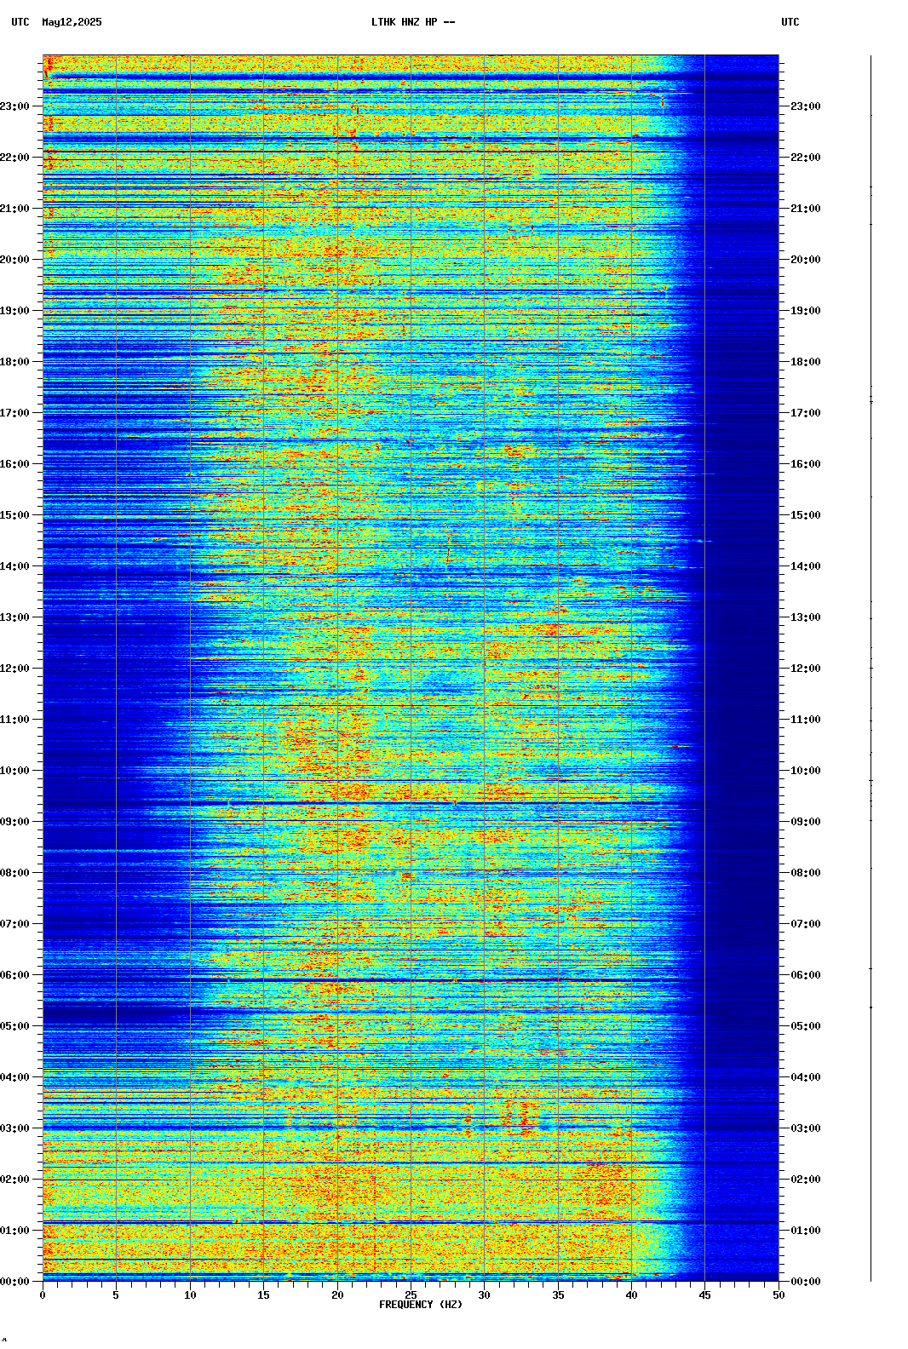The image size is (908, 1349).
Task: Click 08:00 on the right time axis
Action: coord(806,873)
